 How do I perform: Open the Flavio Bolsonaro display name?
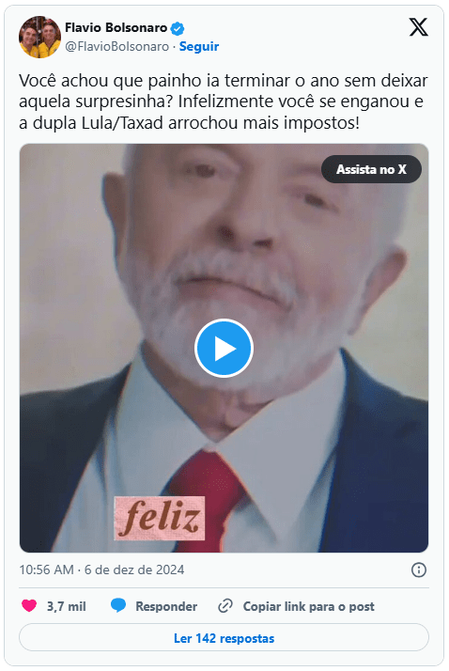116,28
